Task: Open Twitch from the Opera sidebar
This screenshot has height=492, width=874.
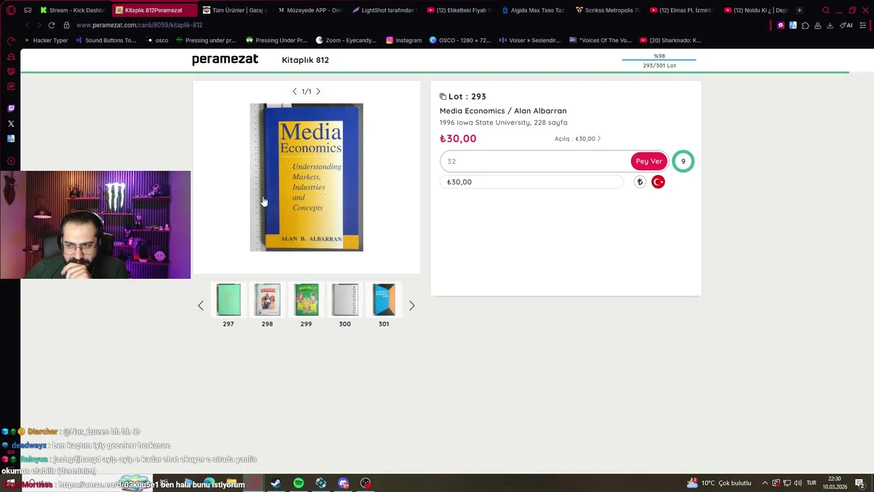Action: coord(11,109)
